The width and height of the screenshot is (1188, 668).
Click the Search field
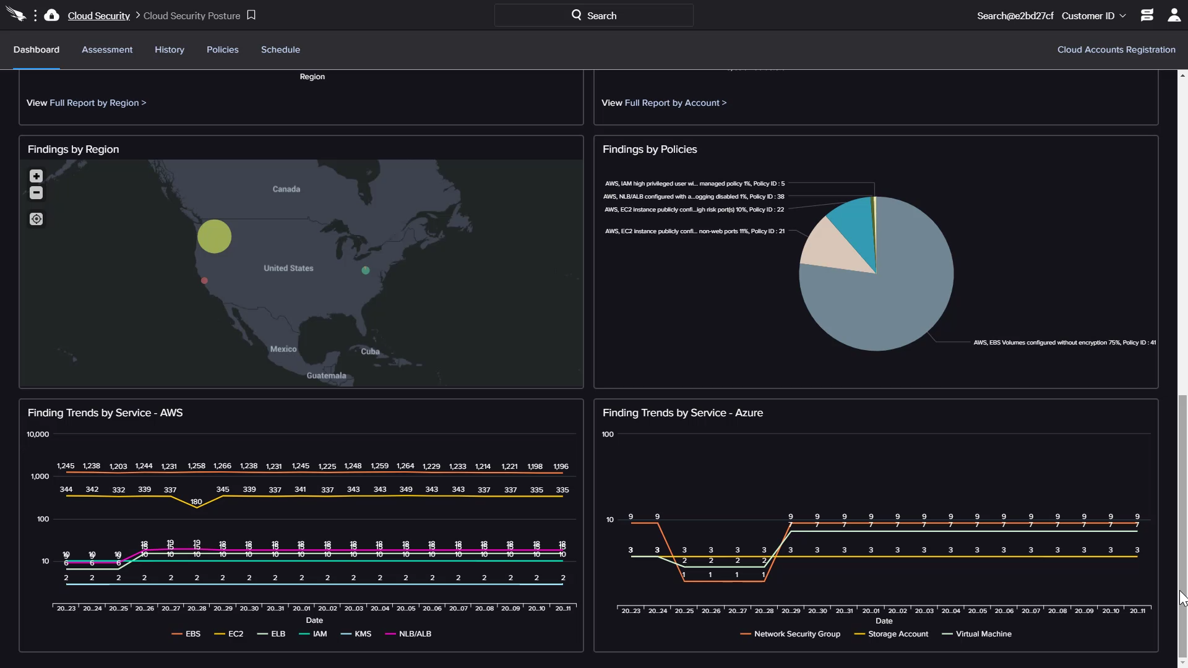pos(594,15)
